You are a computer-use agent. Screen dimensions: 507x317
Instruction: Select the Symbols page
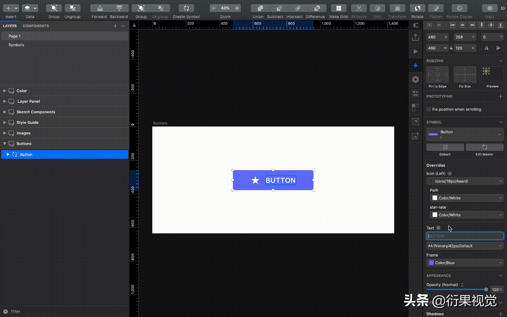(65, 45)
